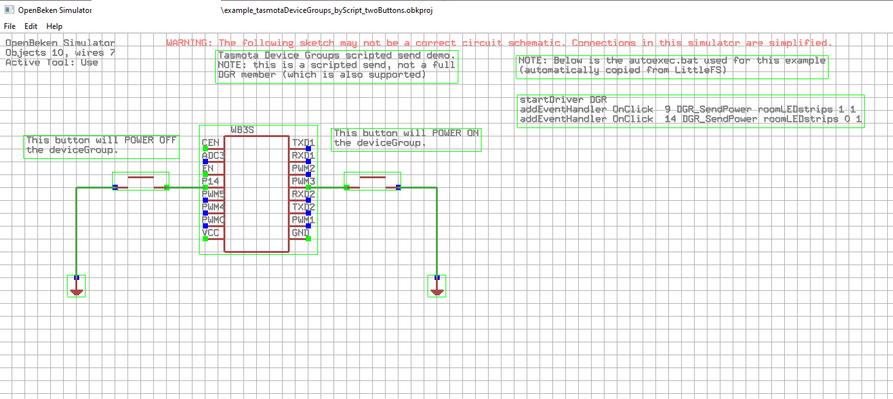Screen dimensions: 893x399
Task: Select the WB3S chip title label
Action: [243, 130]
